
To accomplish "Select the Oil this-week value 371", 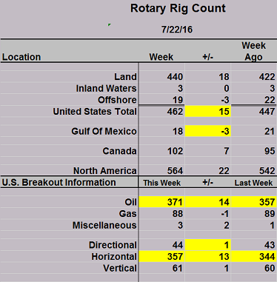I will [161, 202].
